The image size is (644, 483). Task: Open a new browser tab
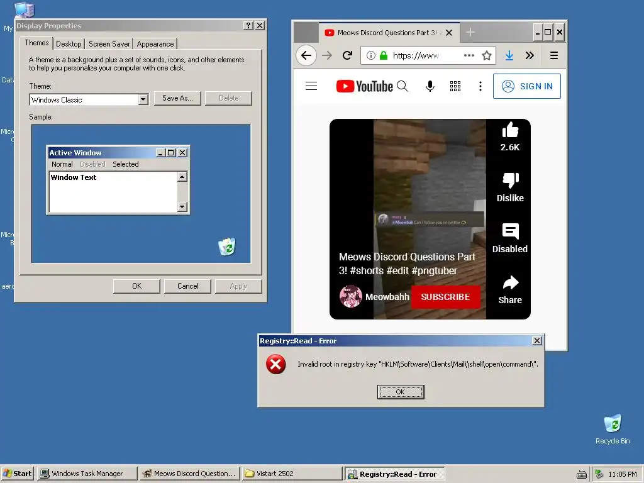(x=470, y=32)
